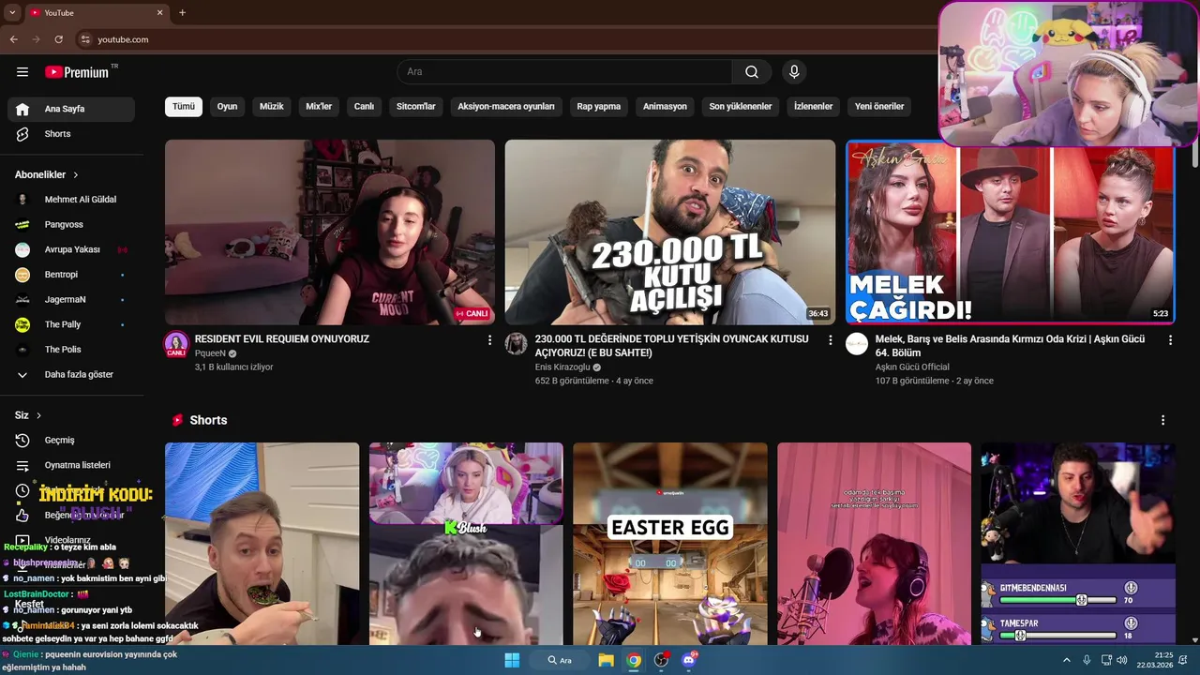
Task: Select the Yeni öneriler chip
Action: pos(879,106)
